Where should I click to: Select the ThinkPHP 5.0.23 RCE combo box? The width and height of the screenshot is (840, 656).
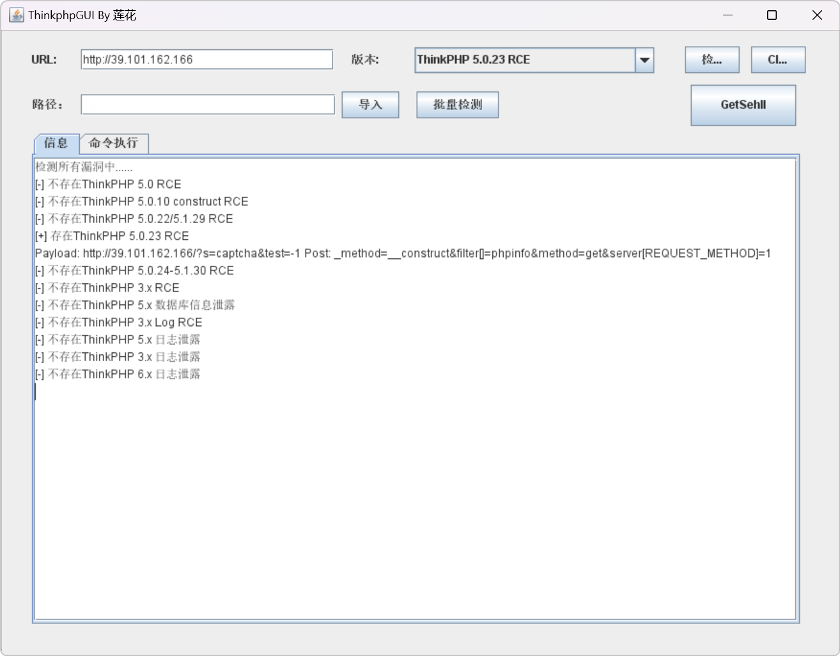coord(534,60)
